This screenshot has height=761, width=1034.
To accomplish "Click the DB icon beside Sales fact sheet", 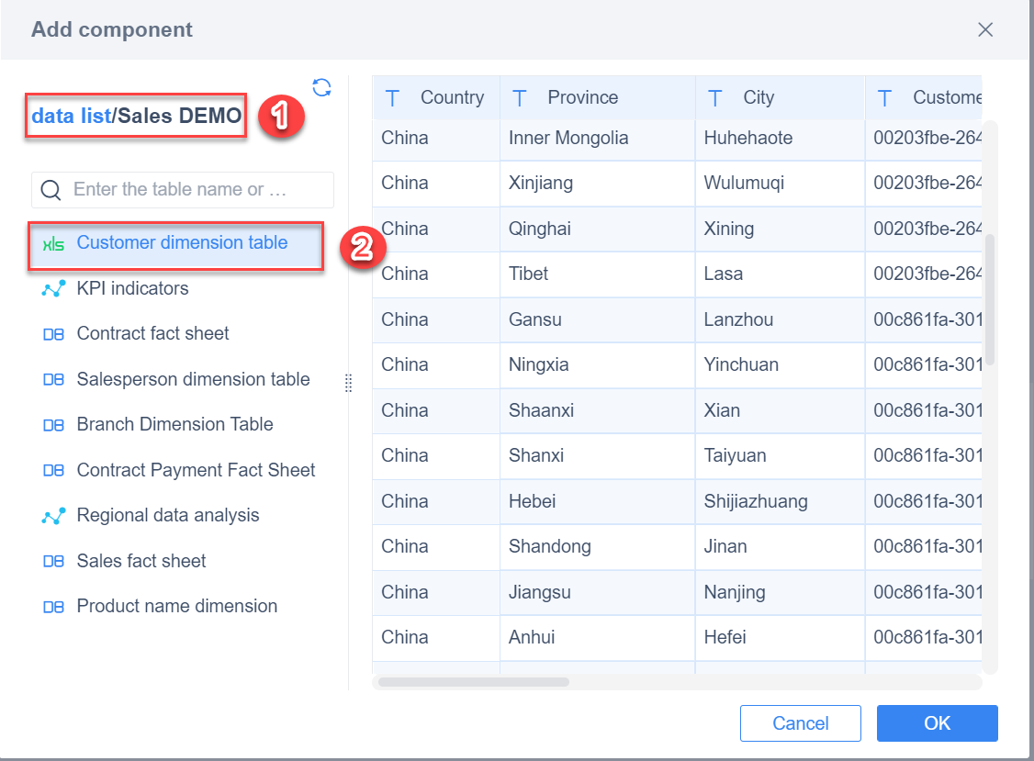I will [x=53, y=562].
